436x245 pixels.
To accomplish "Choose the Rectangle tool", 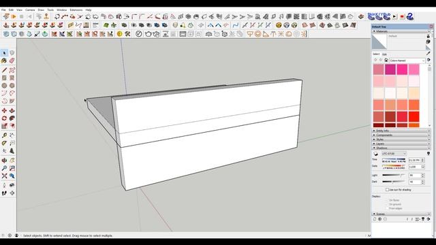I will pos(4,78).
